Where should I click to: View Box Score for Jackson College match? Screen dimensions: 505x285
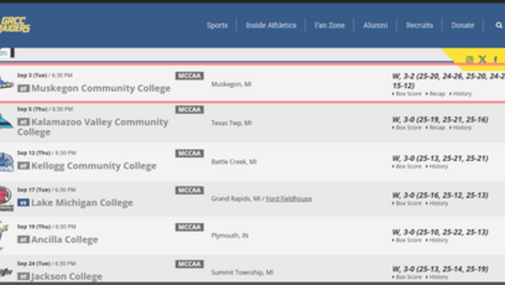click(408, 277)
